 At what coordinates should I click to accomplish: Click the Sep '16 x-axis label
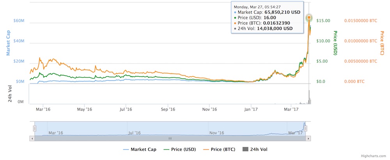click(168, 109)
